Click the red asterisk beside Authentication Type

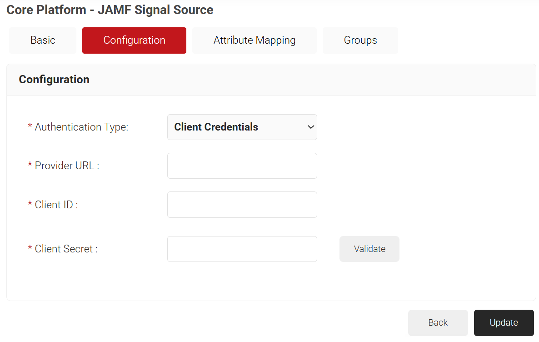(x=30, y=126)
